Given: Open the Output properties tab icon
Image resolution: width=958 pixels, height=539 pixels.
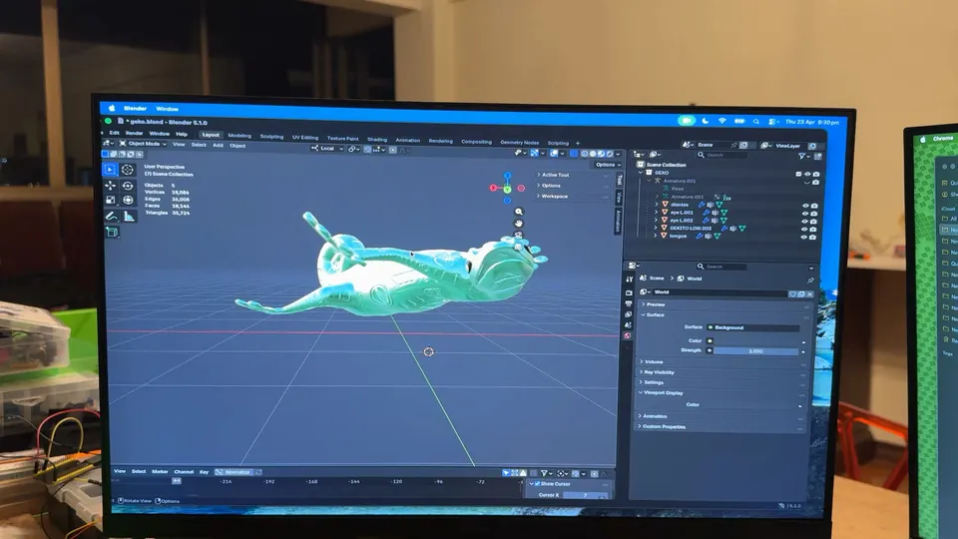Looking at the screenshot, I should [629, 303].
